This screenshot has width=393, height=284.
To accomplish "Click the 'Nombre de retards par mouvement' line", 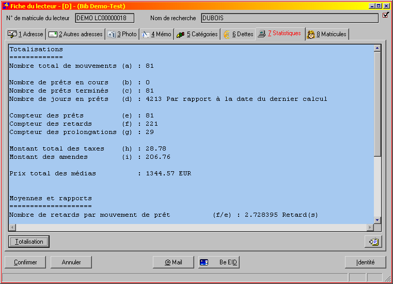I will [164, 215].
